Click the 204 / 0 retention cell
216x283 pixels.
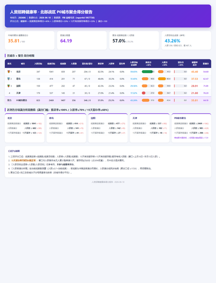(x=87, y=72)
